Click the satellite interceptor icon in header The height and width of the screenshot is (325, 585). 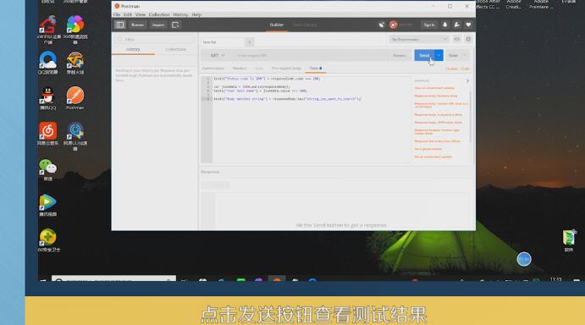pyautogui.click(x=382, y=25)
